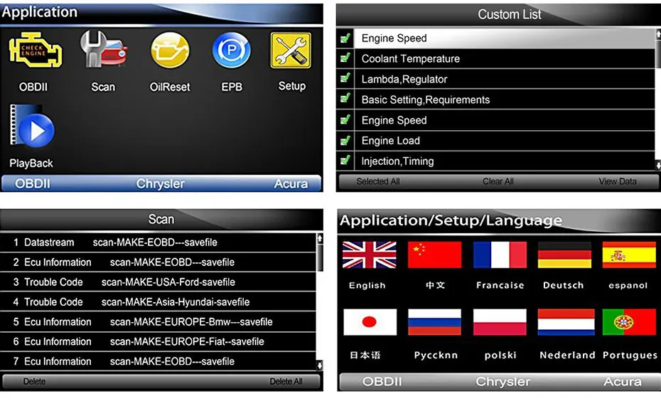The height and width of the screenshot is (401, 661).
Task: Click Delete All in Scan screen
Action: (286, 382)
